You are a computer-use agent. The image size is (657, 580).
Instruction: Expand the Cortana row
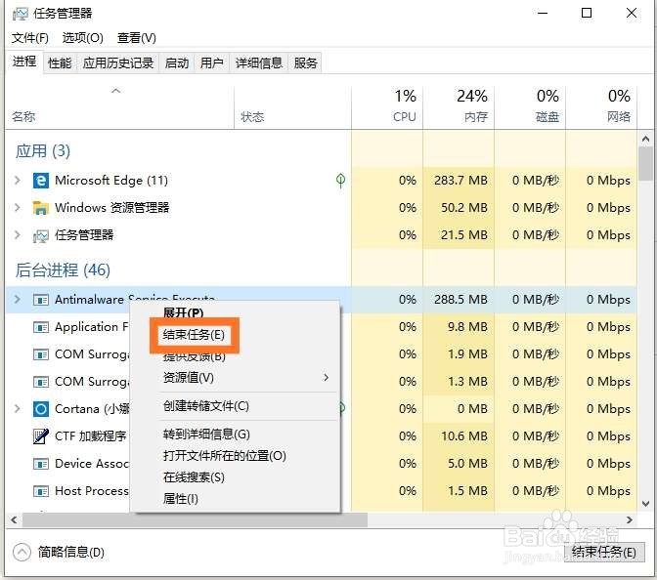(18, 408)
